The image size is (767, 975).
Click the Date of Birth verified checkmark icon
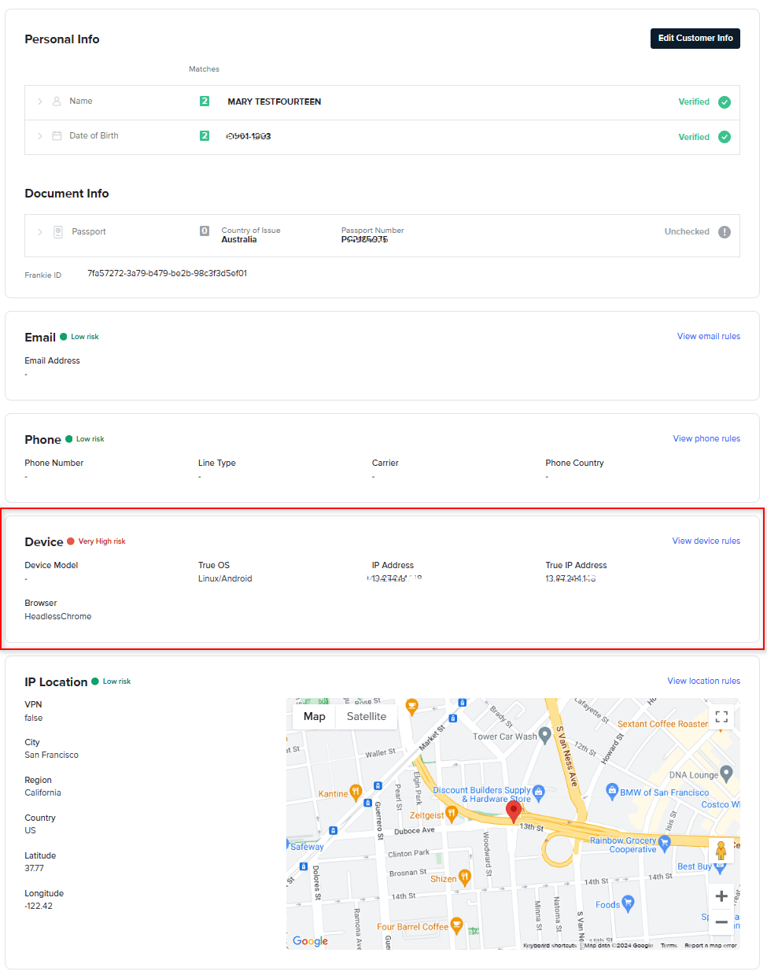725,137
